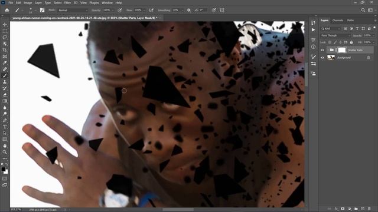Open the Window menu
The width and height of the screenshot is (378, 212).
107,2
